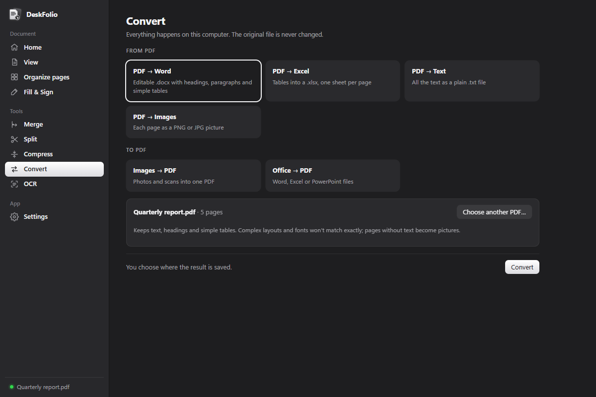Open the Fill & Sign label
Image resolution: width=596 pixels, height=397 pixels.
point(38,92)
